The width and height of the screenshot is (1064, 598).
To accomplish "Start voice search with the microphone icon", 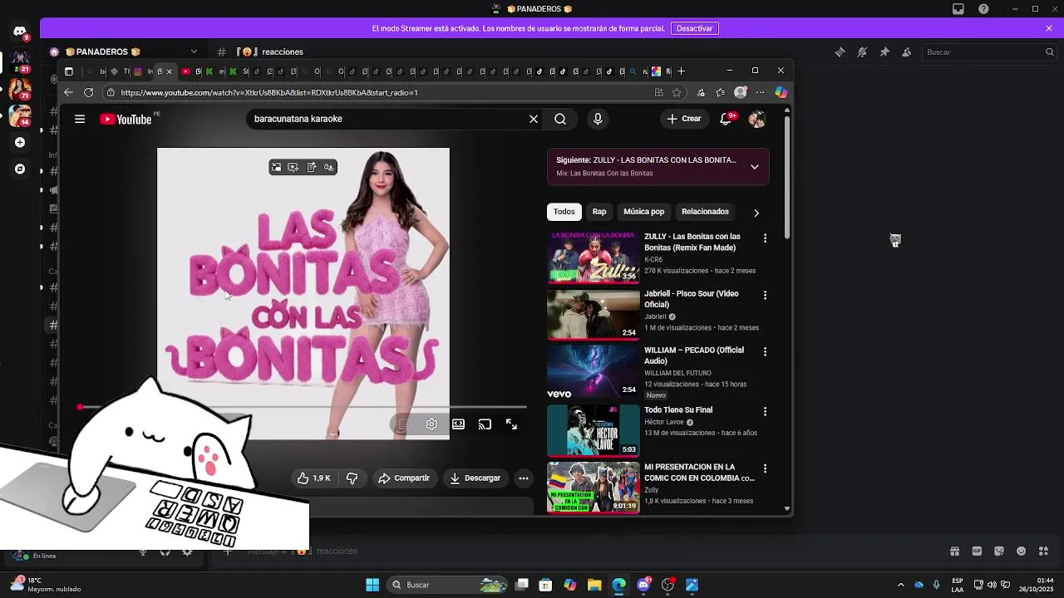I will [598, 119].
